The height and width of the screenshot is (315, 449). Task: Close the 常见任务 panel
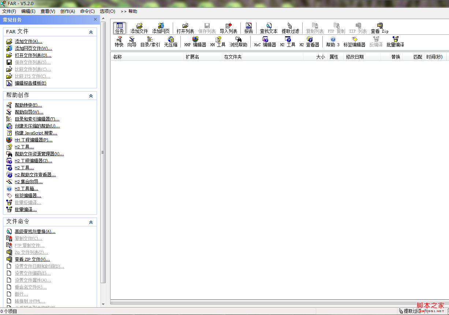coord(96,19)
